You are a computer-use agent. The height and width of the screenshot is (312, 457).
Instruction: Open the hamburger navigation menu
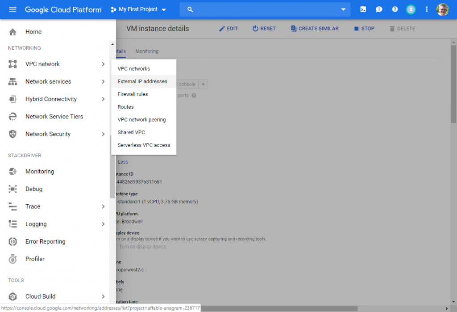[x=12, y=9]
